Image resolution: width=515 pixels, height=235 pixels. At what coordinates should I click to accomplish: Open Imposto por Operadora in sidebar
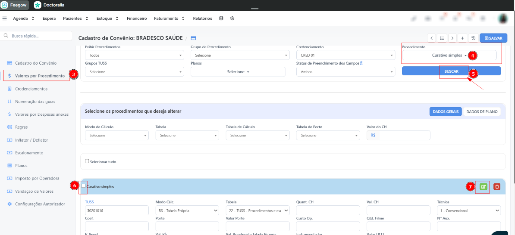[x=37, y=178]
